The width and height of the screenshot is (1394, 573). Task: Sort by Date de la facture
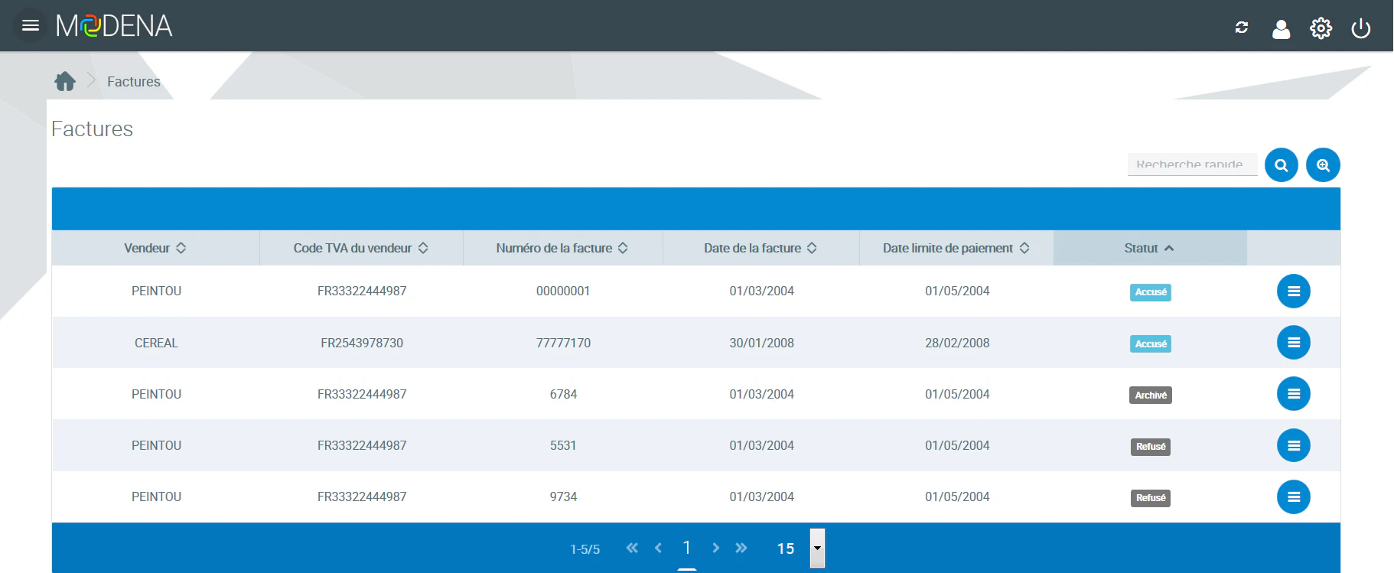pos(761,248)
